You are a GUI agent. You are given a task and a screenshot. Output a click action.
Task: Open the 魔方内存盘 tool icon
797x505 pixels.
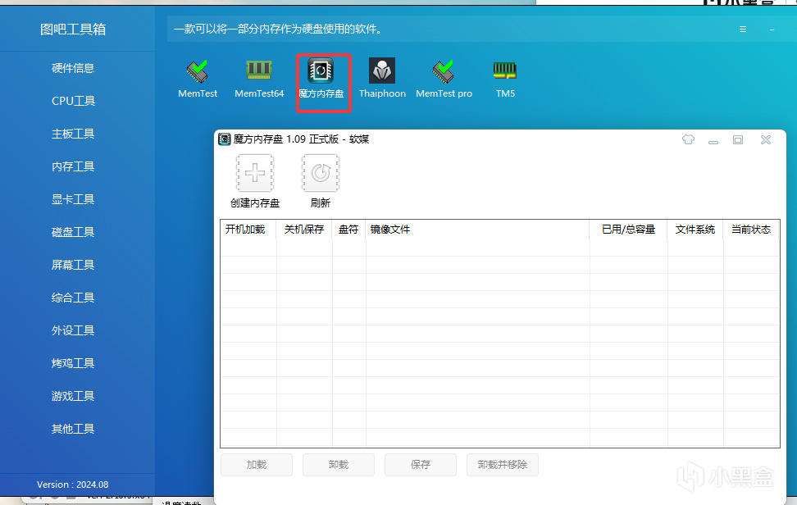pos(321,71)
